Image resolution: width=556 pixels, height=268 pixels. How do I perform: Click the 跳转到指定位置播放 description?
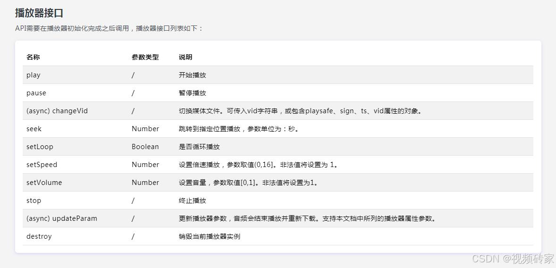[x=240, y=129]
